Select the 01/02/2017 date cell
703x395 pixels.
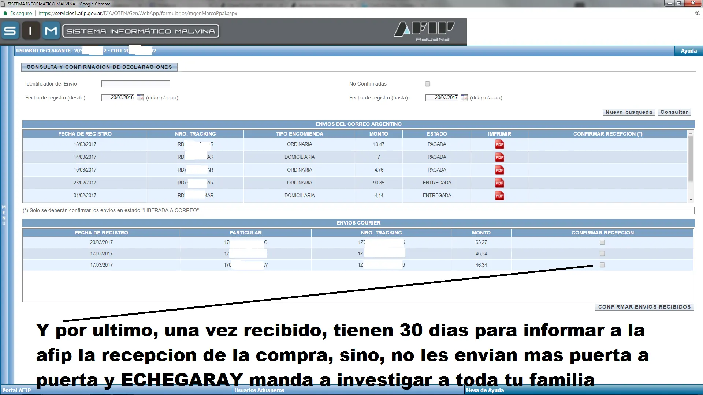[85, 195]
